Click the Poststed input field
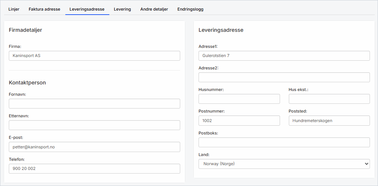378x186 pixels. 329,120
